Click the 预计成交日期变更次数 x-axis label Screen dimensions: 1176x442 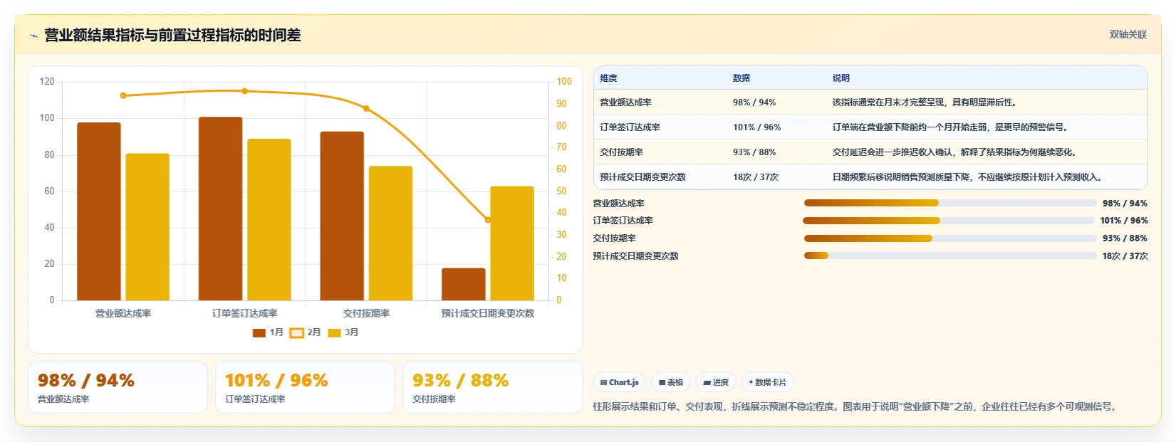tap(488, 313)
